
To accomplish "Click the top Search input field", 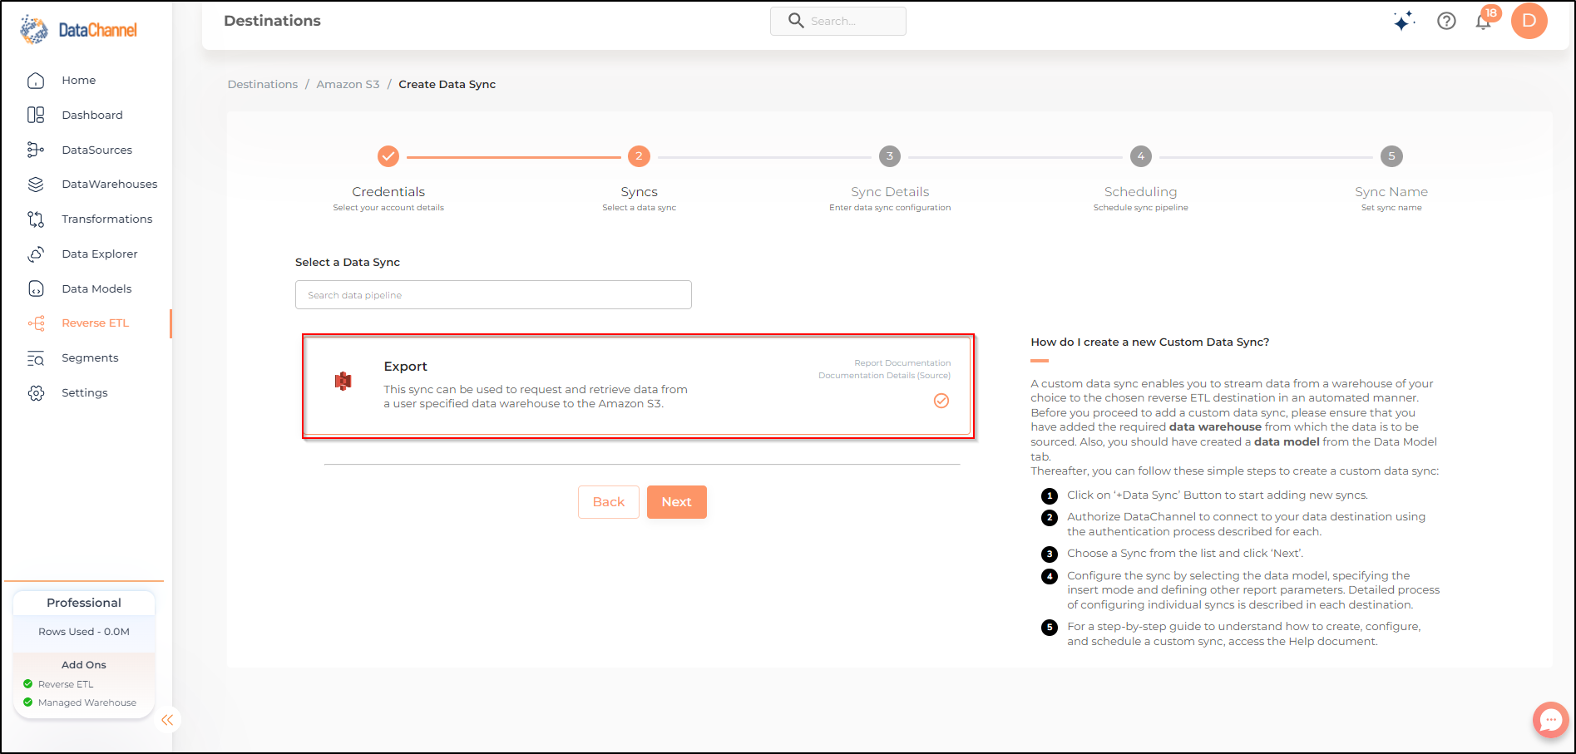I will [838, 21].
